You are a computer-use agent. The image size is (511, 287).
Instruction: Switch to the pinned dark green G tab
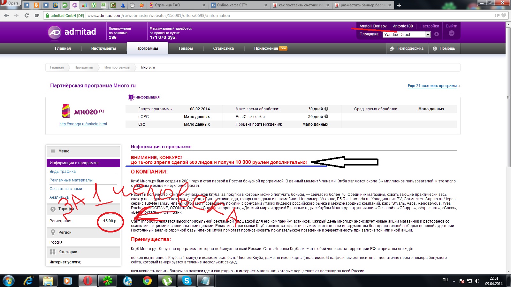pyautogui.click(x=113, y=5)
